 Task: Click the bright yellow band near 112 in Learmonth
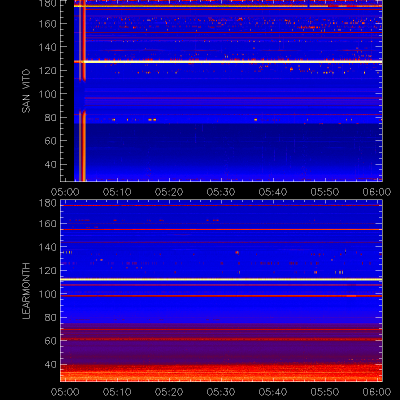tap(221, 279)
